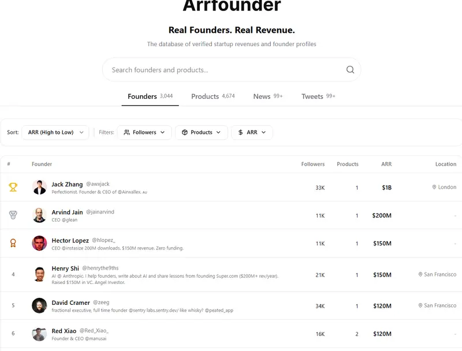Select the Founders tab
Image resolution: width=462 pixels, height=351 pixels.
point(150,96)
